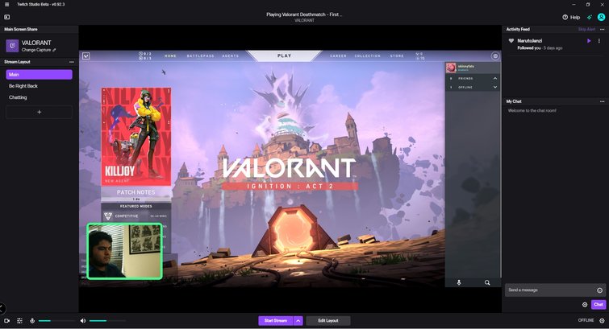Viewport: 609px width, 329px height.
Task: Click the Edit Layout button
Action: [x=328, y=321]
